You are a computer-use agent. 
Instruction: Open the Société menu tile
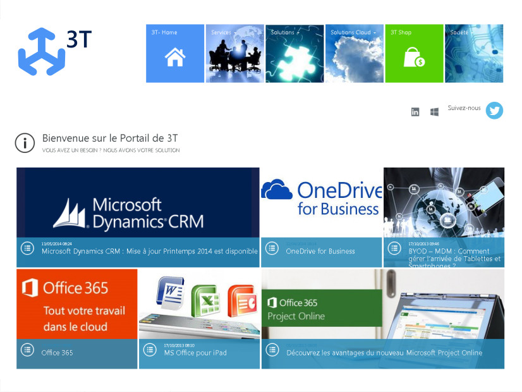(x=474, y=54)
